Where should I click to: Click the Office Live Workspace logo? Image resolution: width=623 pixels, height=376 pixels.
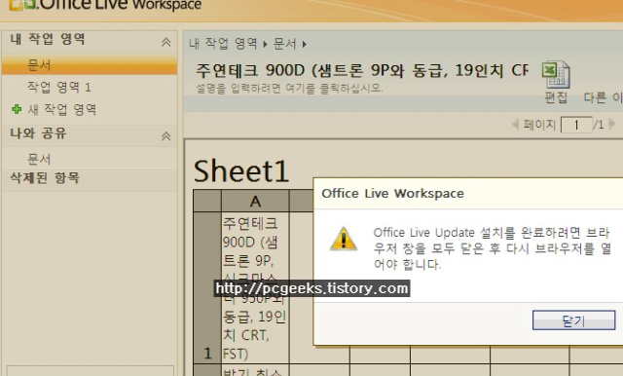click(x=105, y=5)
